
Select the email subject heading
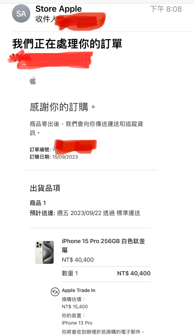tap(67, 44)
